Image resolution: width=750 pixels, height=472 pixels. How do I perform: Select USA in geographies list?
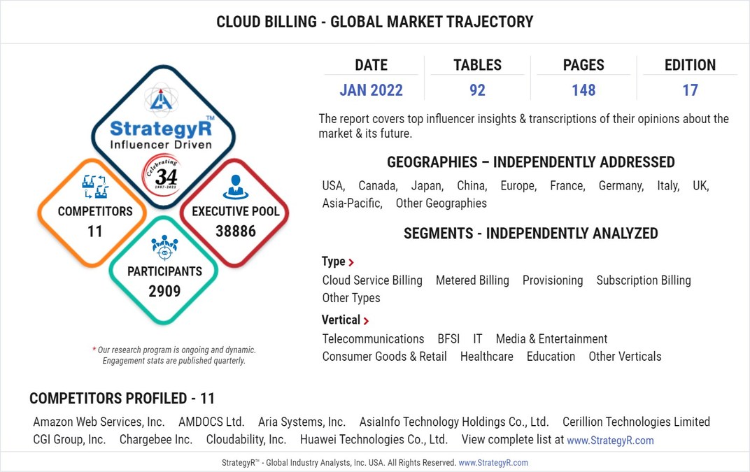[x=334, y=185]
